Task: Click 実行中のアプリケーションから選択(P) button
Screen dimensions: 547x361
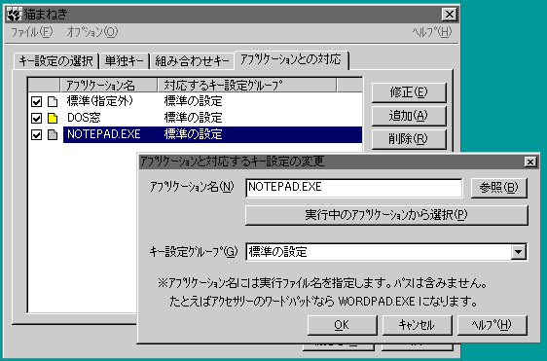Action: (x=386, y=215)
